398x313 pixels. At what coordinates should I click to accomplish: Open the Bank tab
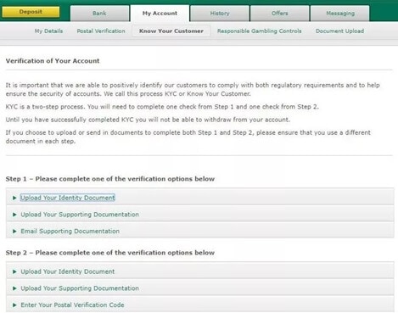point(99,14)
